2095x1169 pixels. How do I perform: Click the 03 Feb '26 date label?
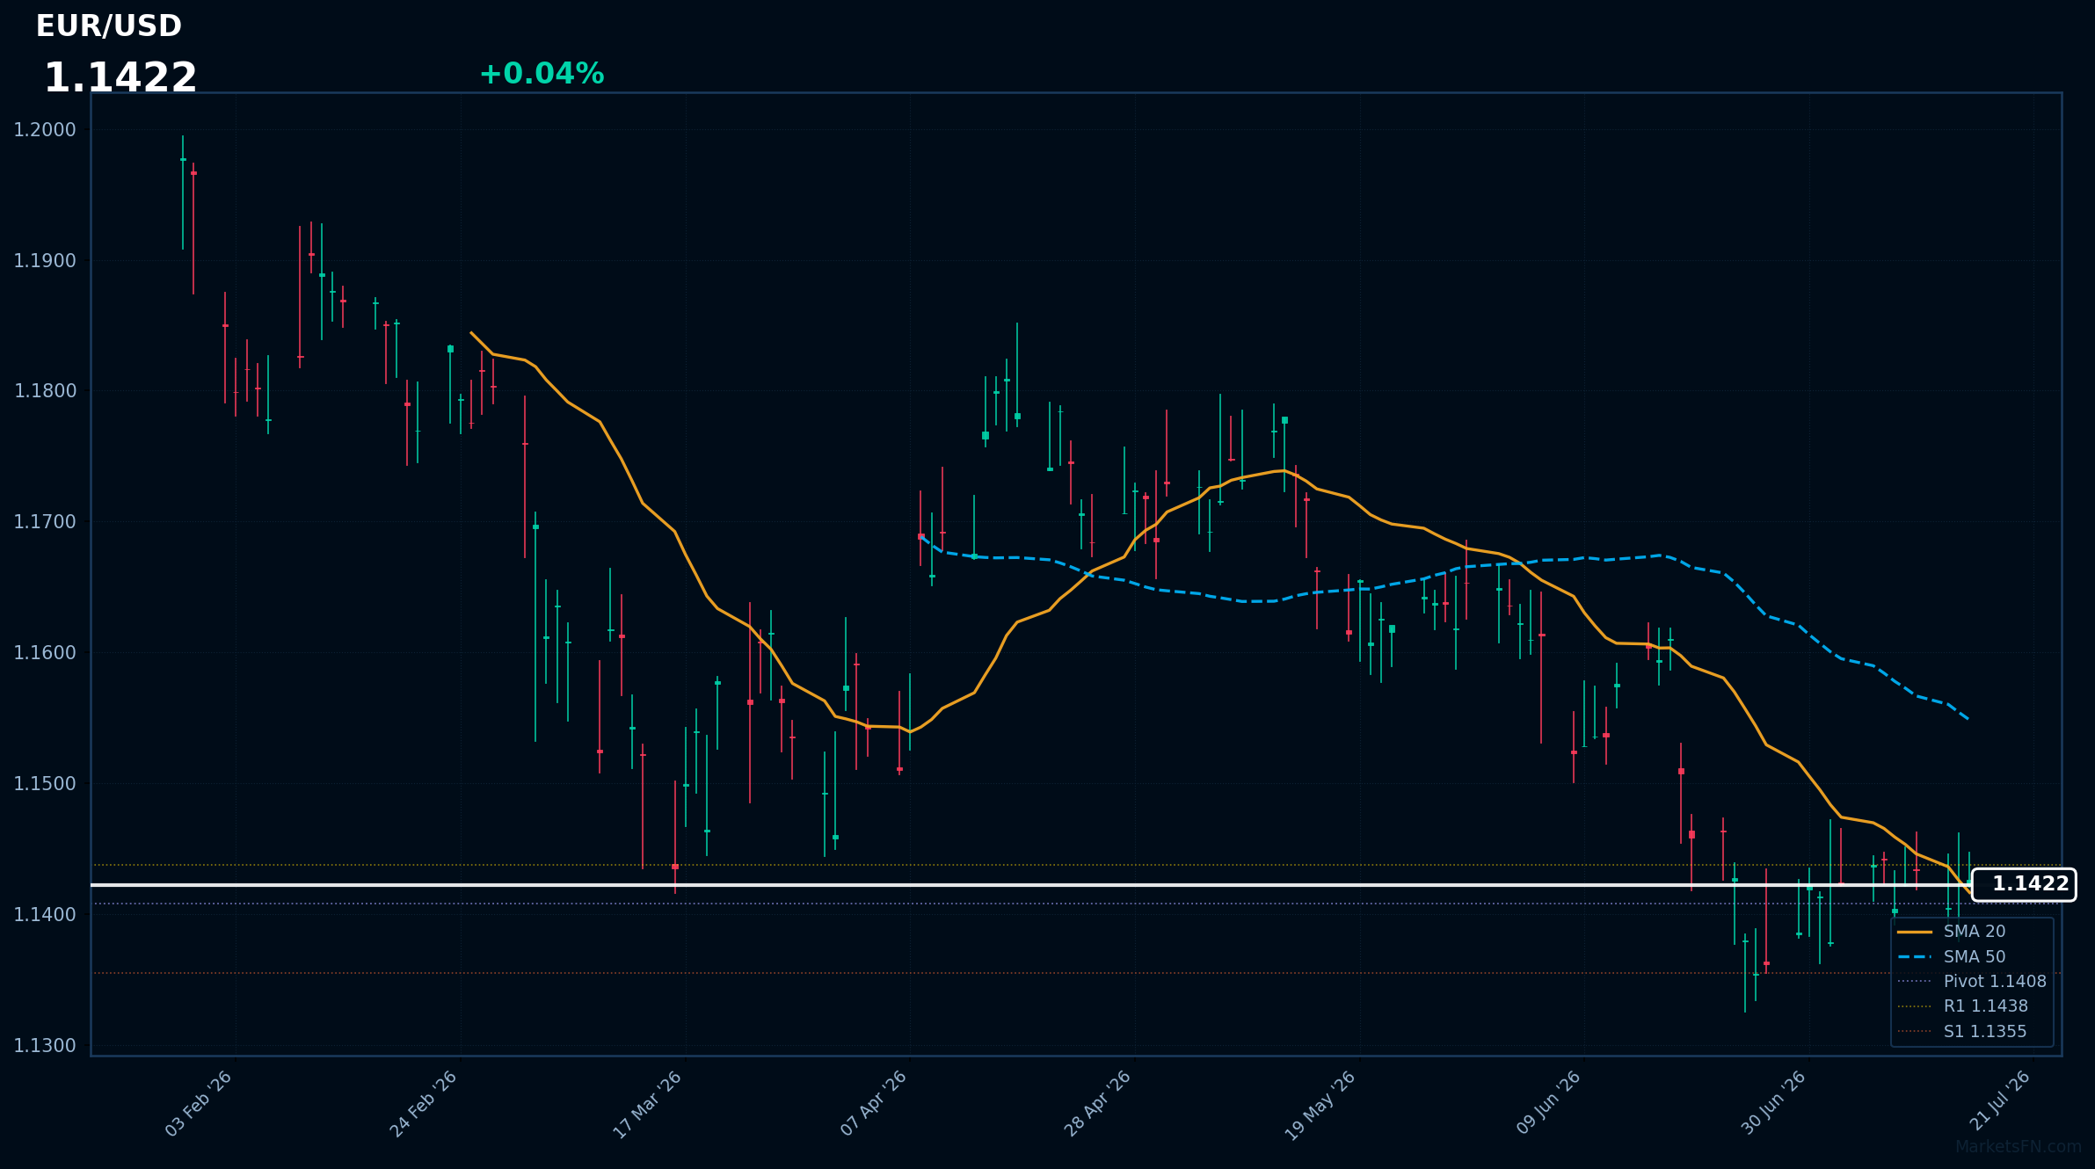[199, 1104]
